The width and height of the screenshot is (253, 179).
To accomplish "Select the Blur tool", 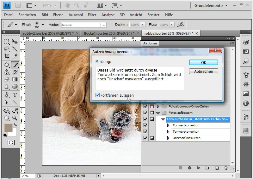I will pos(7,87).
